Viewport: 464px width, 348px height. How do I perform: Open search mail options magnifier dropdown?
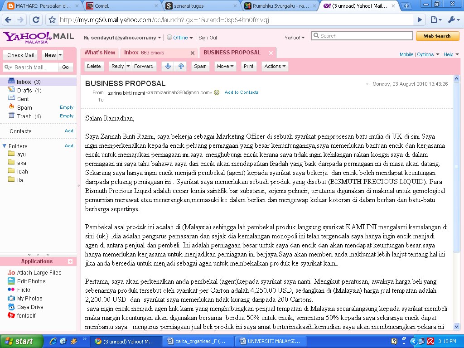coord(8,67)
